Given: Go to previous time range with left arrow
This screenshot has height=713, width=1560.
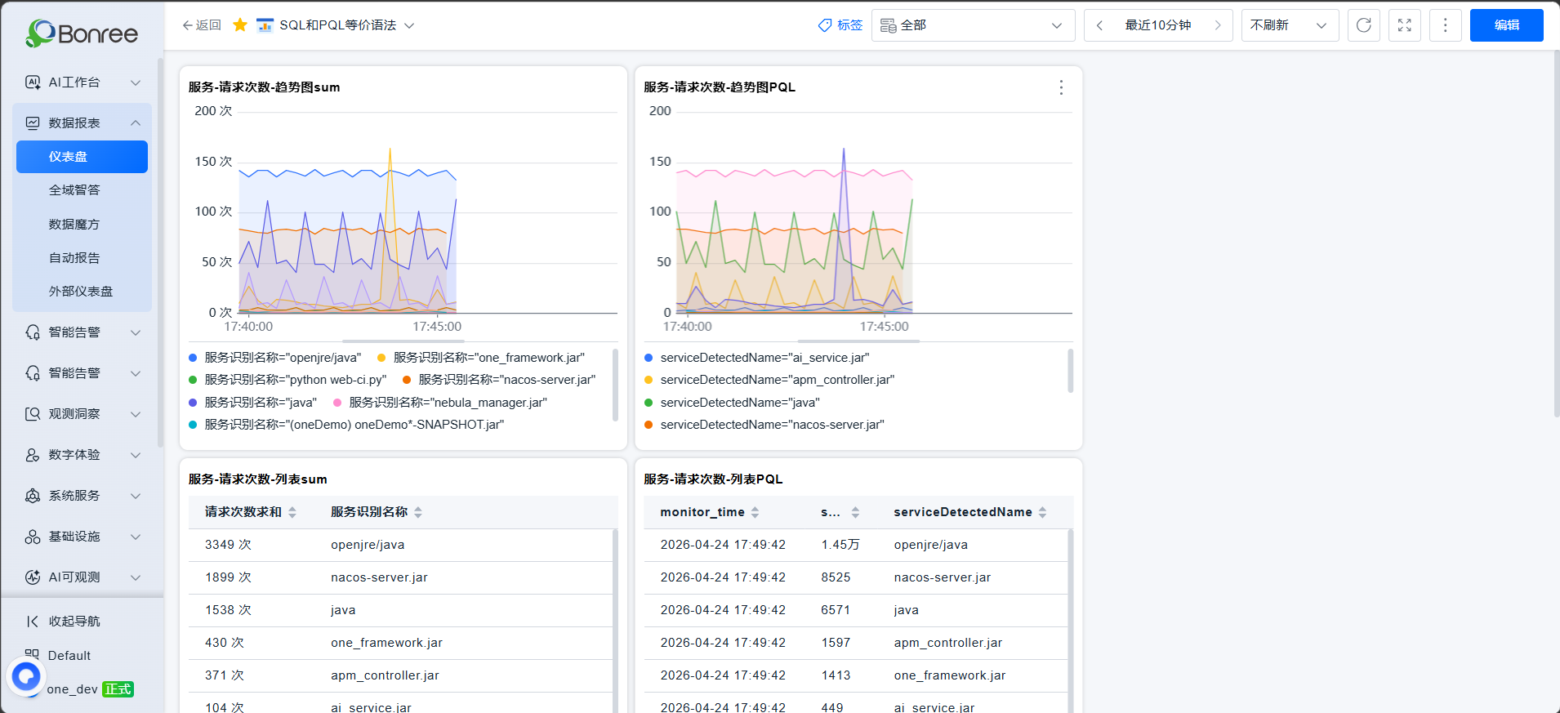Looking at the screenshot, I should 1100,25.
